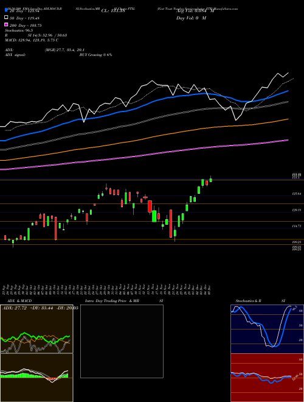The image size is (304, 402).
Task: Click the blue 20 Day legend swatch
Action: coord(6,10)
